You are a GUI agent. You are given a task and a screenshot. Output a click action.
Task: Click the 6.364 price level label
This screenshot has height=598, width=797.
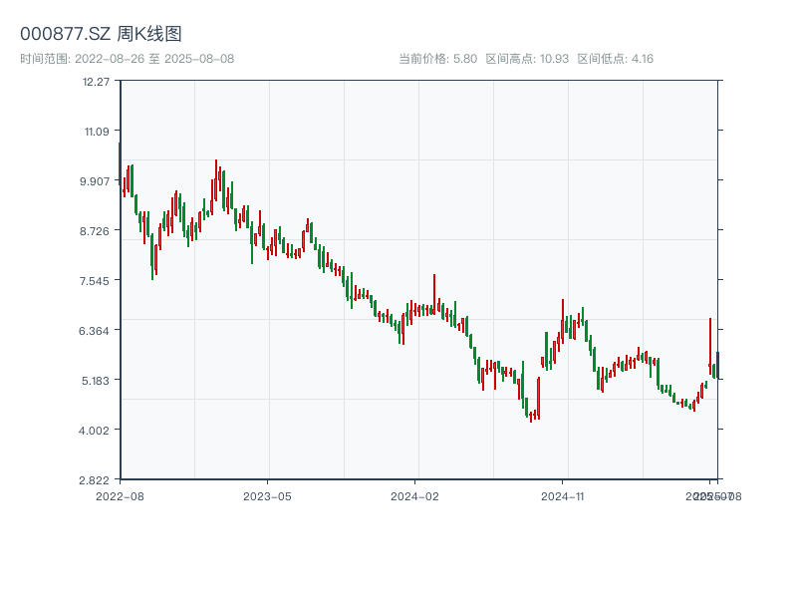(x=96, y=330)
